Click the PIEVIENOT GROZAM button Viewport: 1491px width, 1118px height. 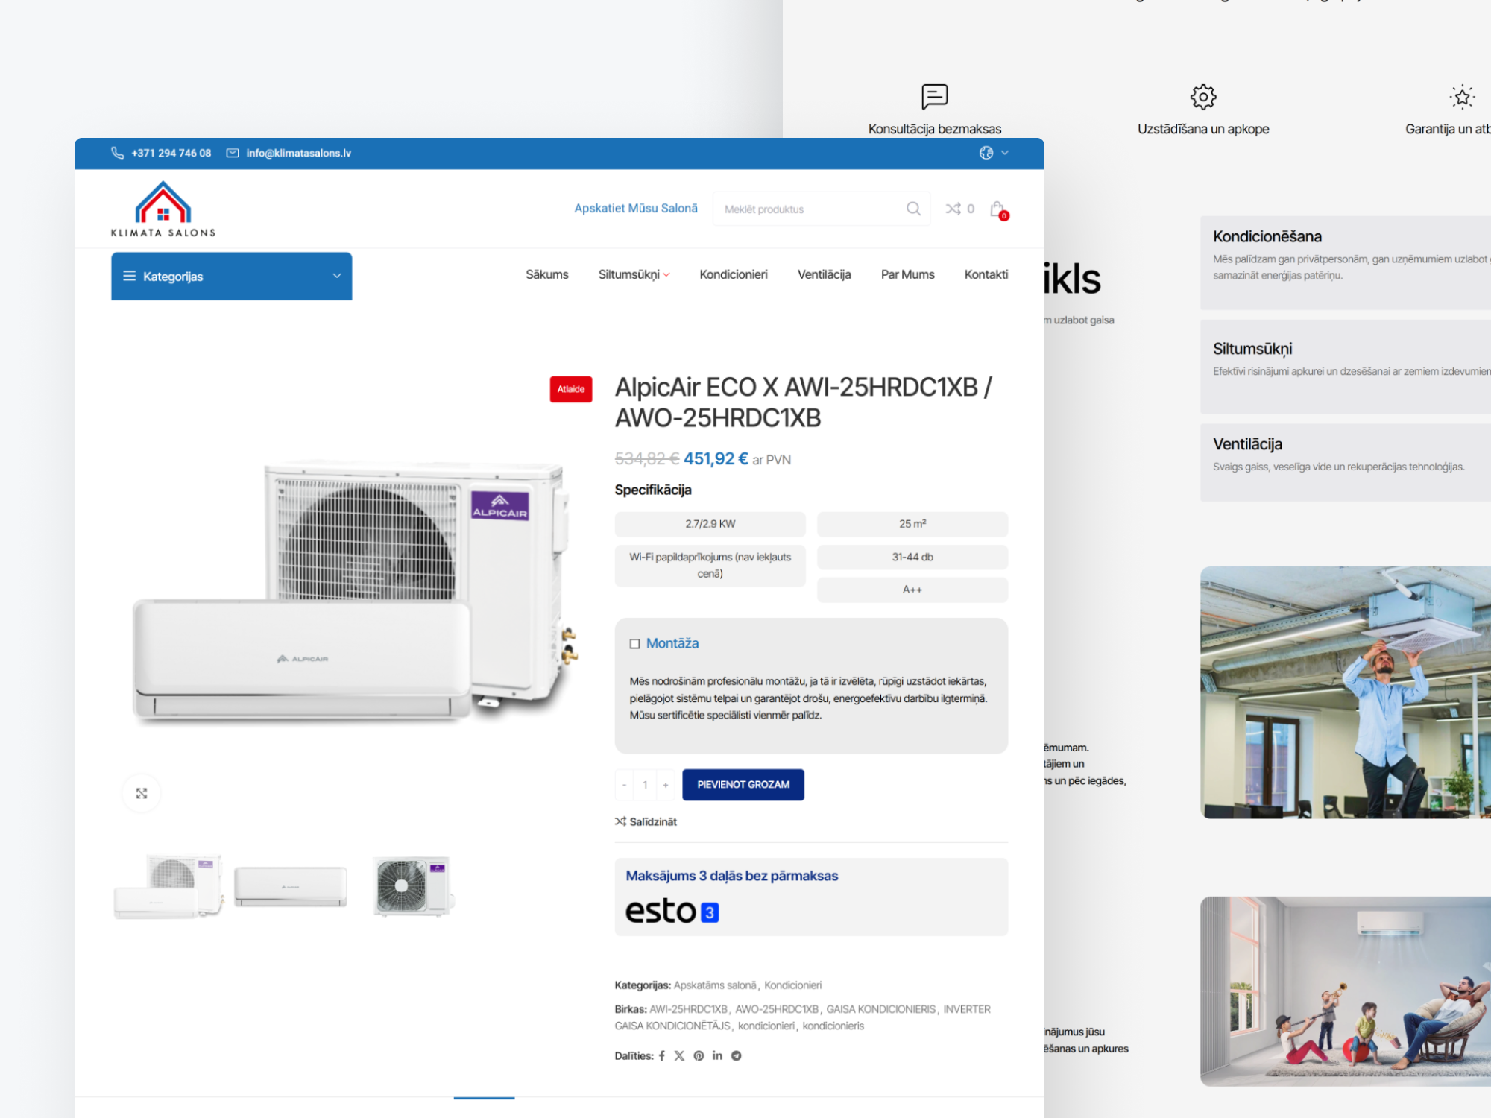pos(743,784)
